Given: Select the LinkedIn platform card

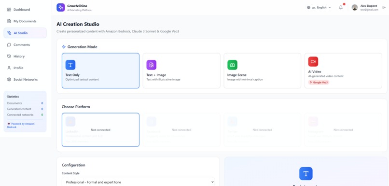Looking at the screenshot, I should pyautogui.click(x=100, y=130).
